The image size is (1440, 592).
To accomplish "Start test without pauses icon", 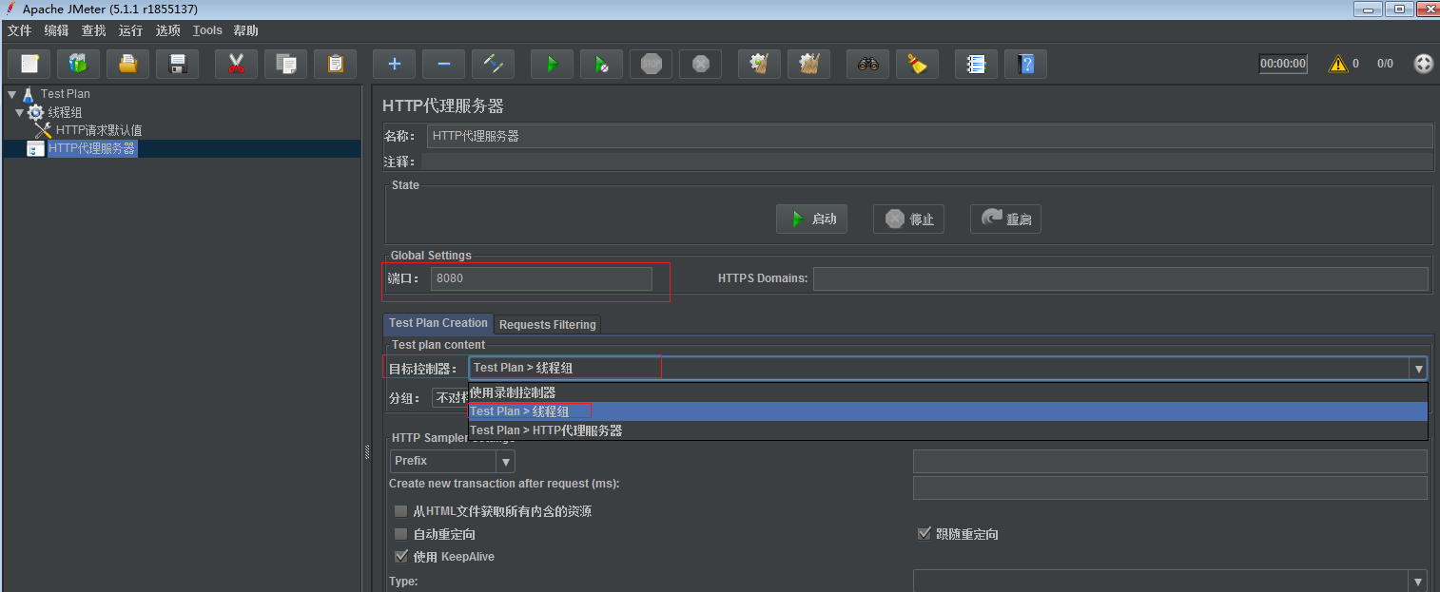I will click(602, 64).
